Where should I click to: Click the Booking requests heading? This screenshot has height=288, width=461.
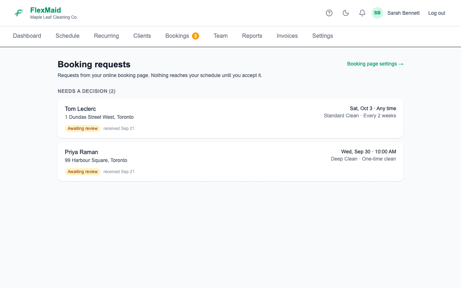pos(94,64)
